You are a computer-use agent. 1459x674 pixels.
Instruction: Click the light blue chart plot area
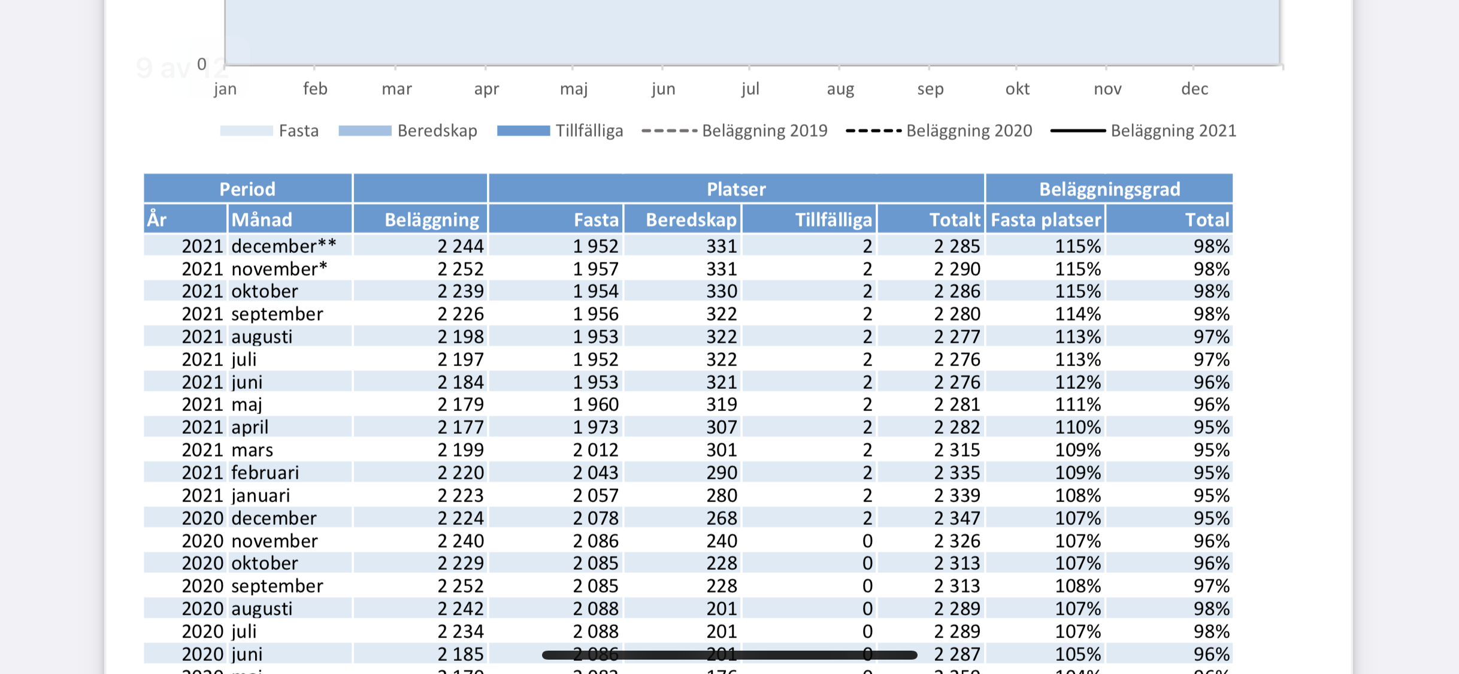coord(752,32)
